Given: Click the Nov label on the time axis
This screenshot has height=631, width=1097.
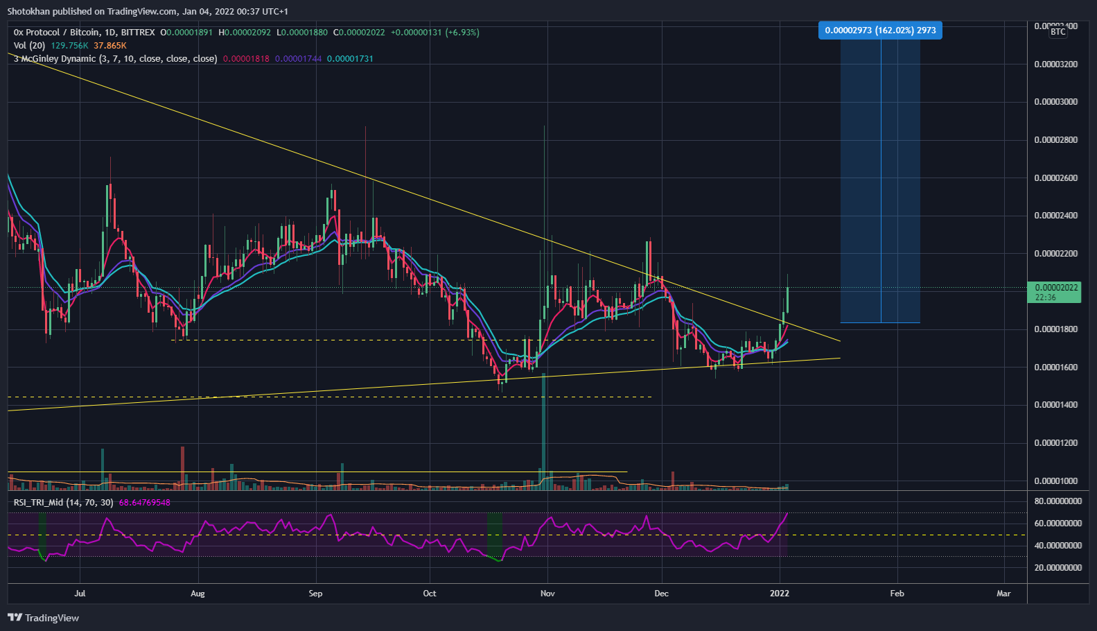Looking at the screenshot, I should point(547,594).
